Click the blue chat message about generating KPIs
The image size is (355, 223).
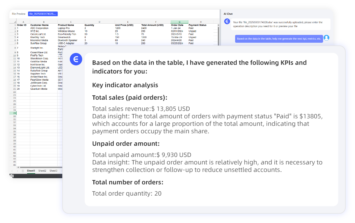279,38
